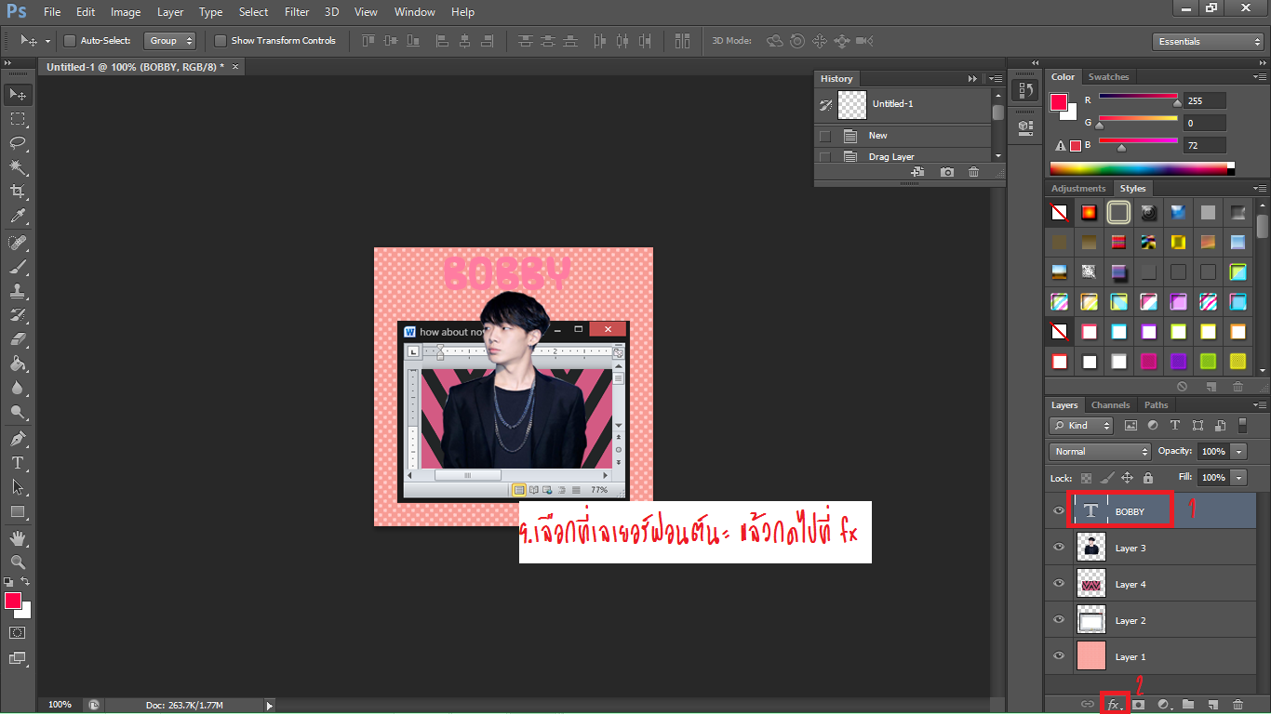
Task: Open the Filter menu
Action: pyautogui.click(x=297, y=12)
